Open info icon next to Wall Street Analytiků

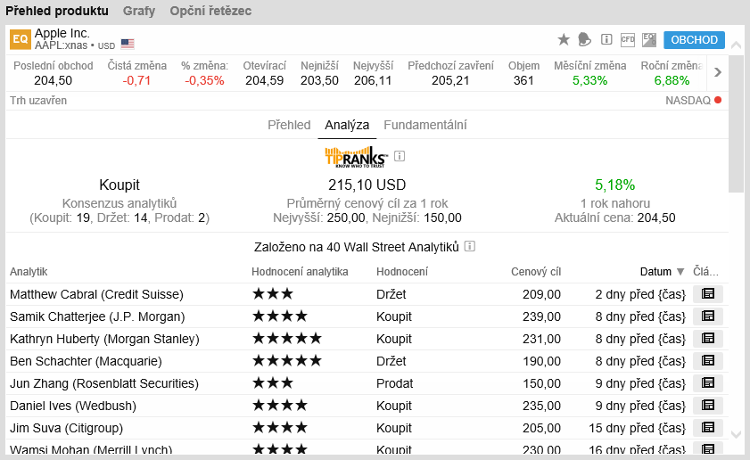(470, 246)
